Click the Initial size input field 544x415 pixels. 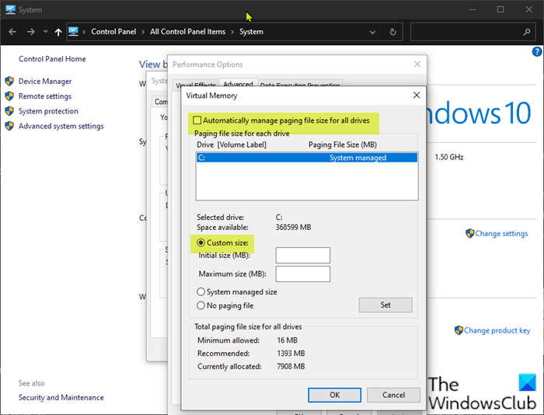(303, 256)
